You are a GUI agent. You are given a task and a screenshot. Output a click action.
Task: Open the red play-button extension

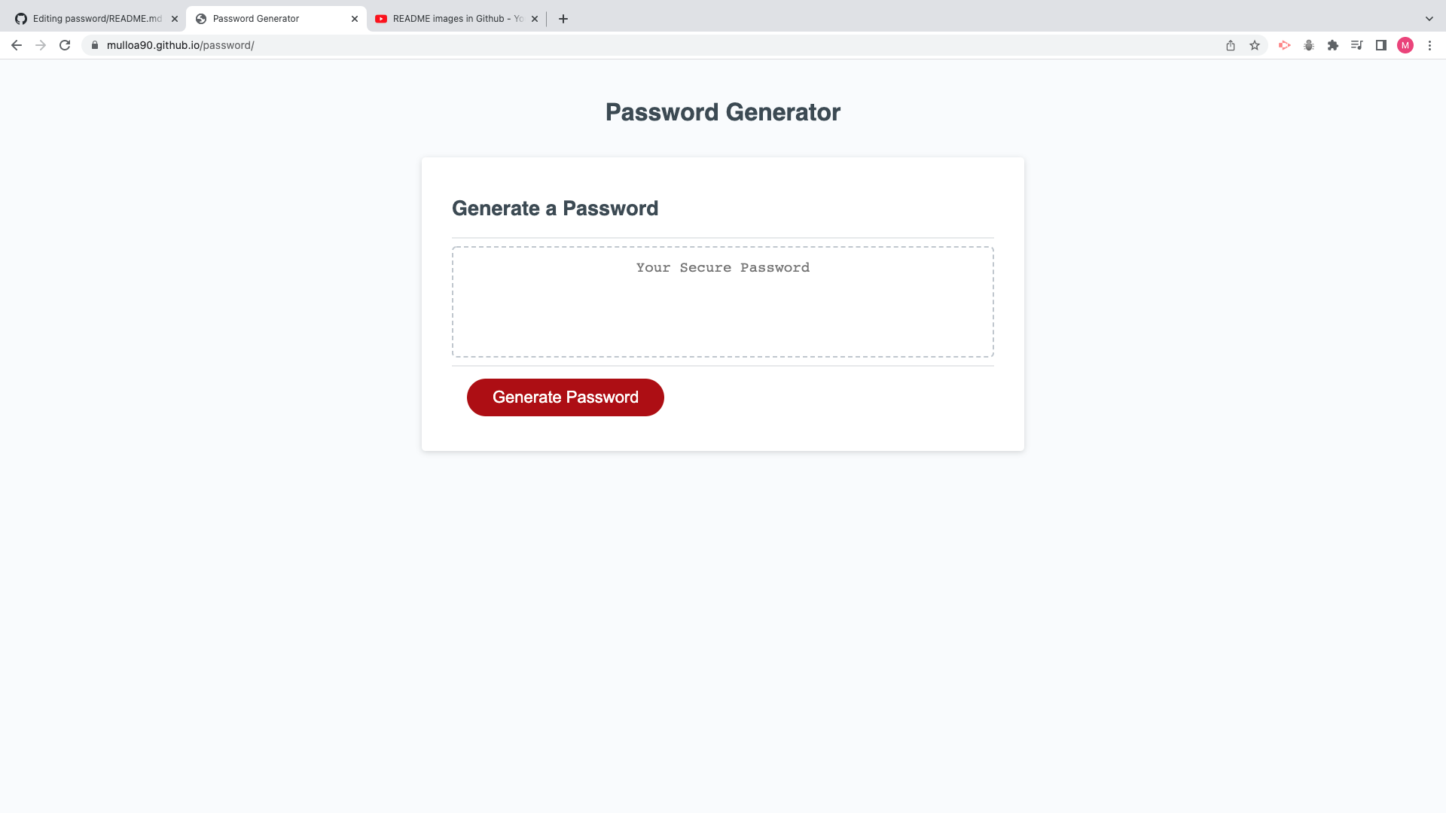(x=1284, y=45)
